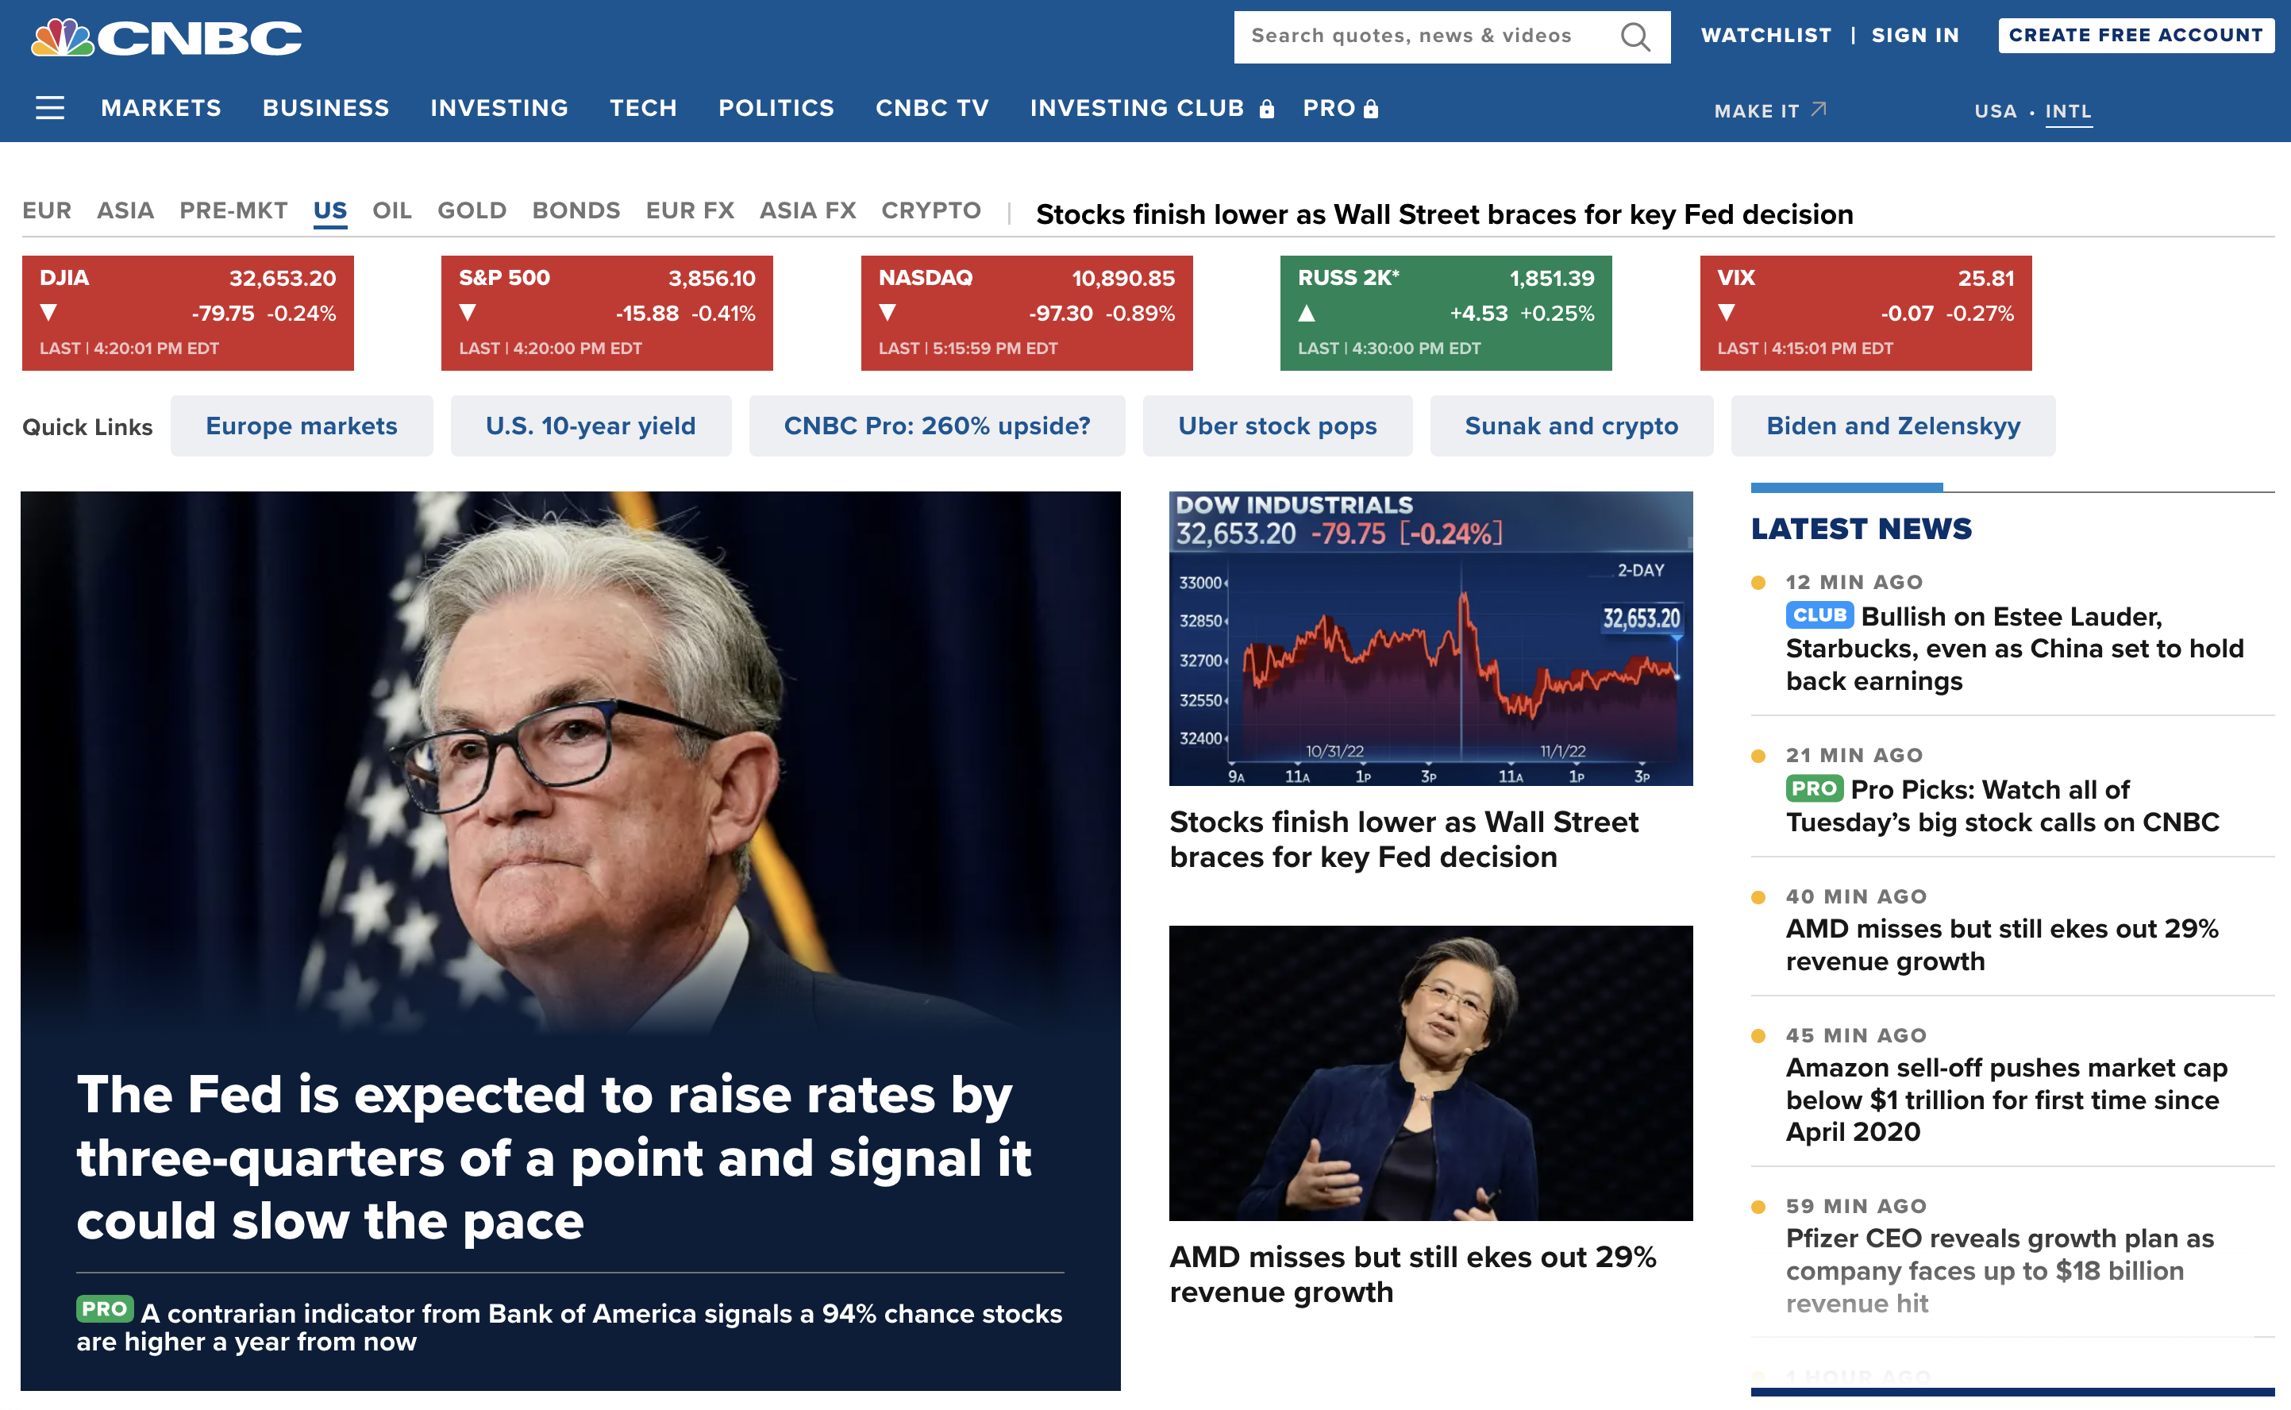Open Amazon sell-off market cap story
The image size is (2291, 1410).
[x=2007, y=1100]
